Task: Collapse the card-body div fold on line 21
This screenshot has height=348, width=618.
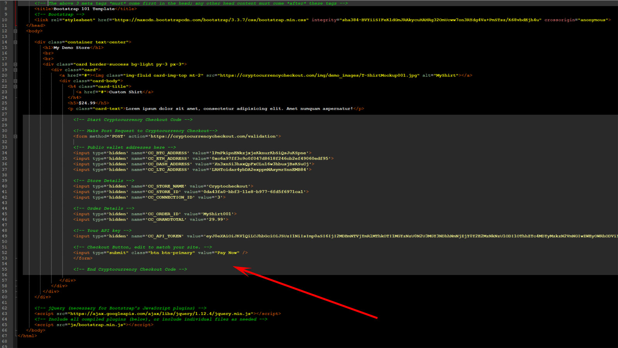Action: [x=15, y=81]
